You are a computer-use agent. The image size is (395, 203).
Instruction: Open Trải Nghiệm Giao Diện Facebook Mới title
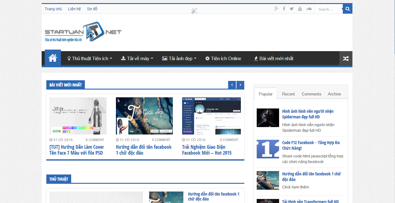click(x=207, y=150)
